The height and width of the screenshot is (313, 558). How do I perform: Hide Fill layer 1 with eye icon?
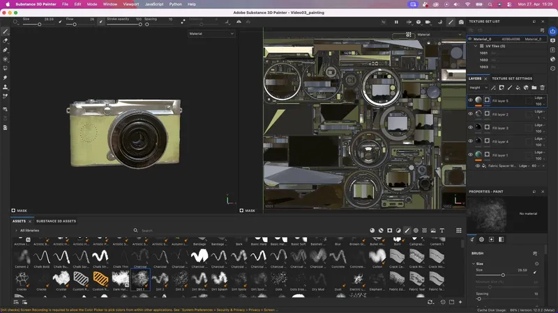[x=471, y=154]
